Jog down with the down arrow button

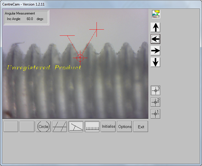(156, 62)
